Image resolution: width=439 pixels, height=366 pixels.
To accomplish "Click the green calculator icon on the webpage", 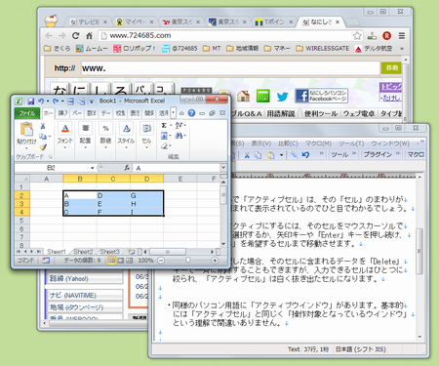I will pos(262,96).
